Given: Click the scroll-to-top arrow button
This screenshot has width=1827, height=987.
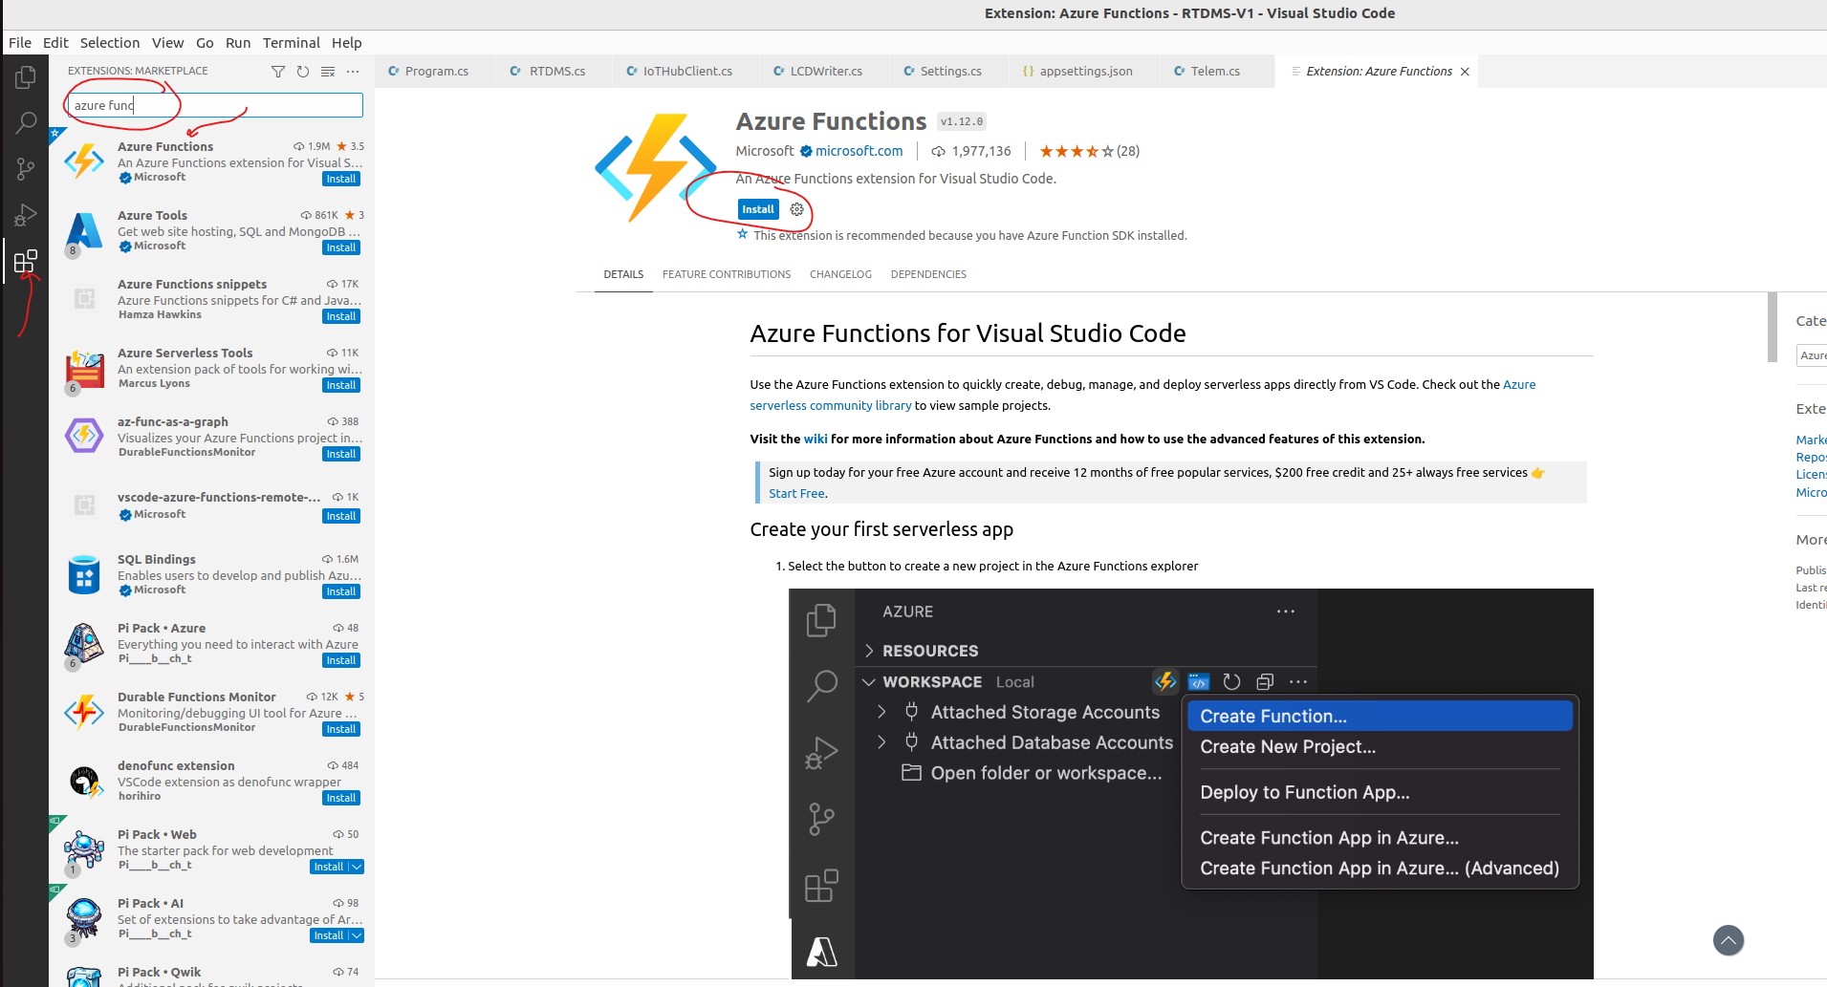Looking at the screenshot, I should click(1728, 941).
